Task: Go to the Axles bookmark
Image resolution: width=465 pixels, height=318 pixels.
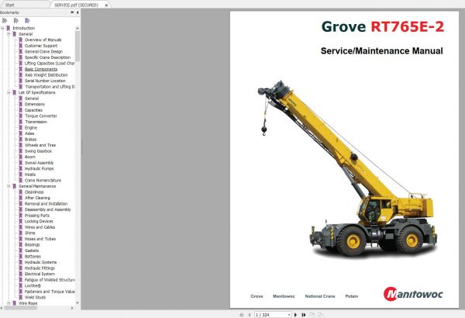Action: pyautogui.click(x=29, y=133)
